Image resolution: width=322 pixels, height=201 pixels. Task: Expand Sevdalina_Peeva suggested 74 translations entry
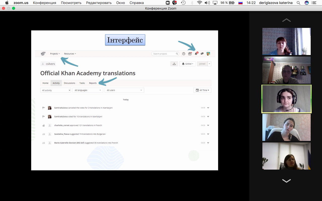(x=208, y=134)
